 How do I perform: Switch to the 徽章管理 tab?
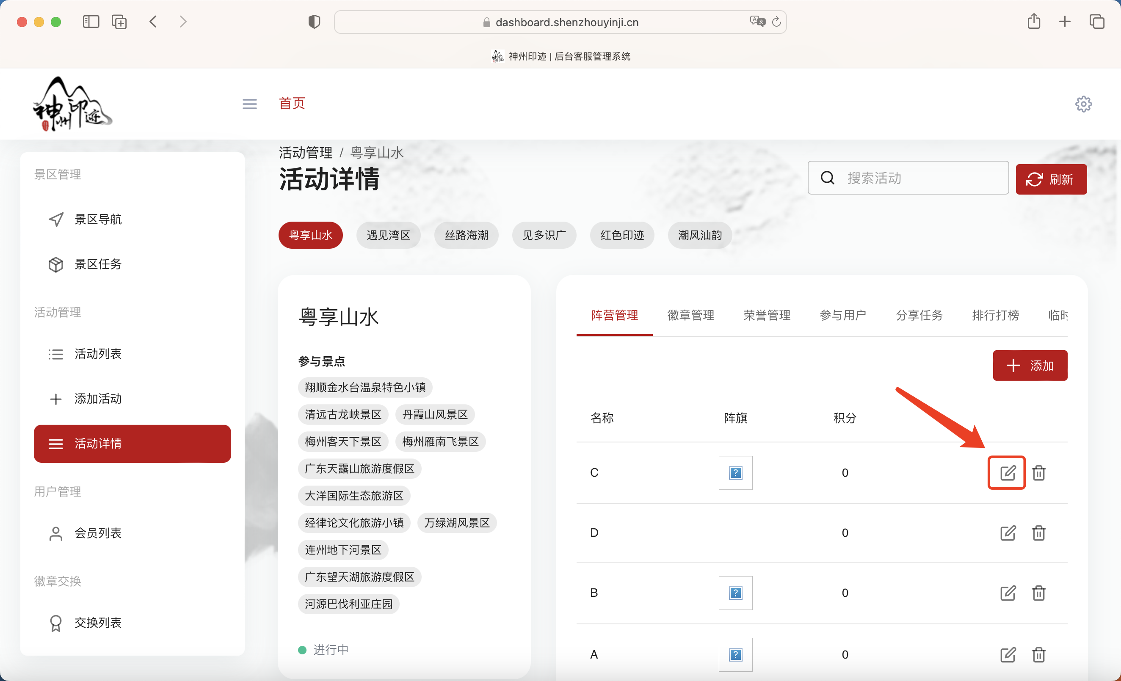point(690,316)
